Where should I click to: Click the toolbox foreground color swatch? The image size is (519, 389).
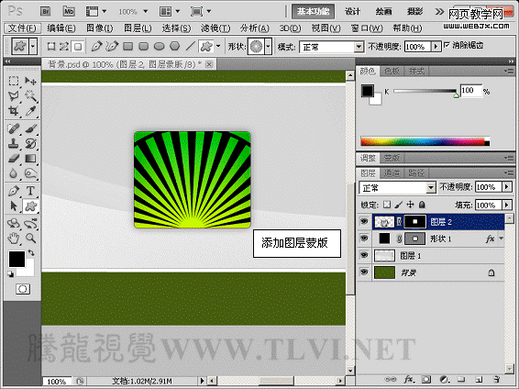(x=17, y=259)
